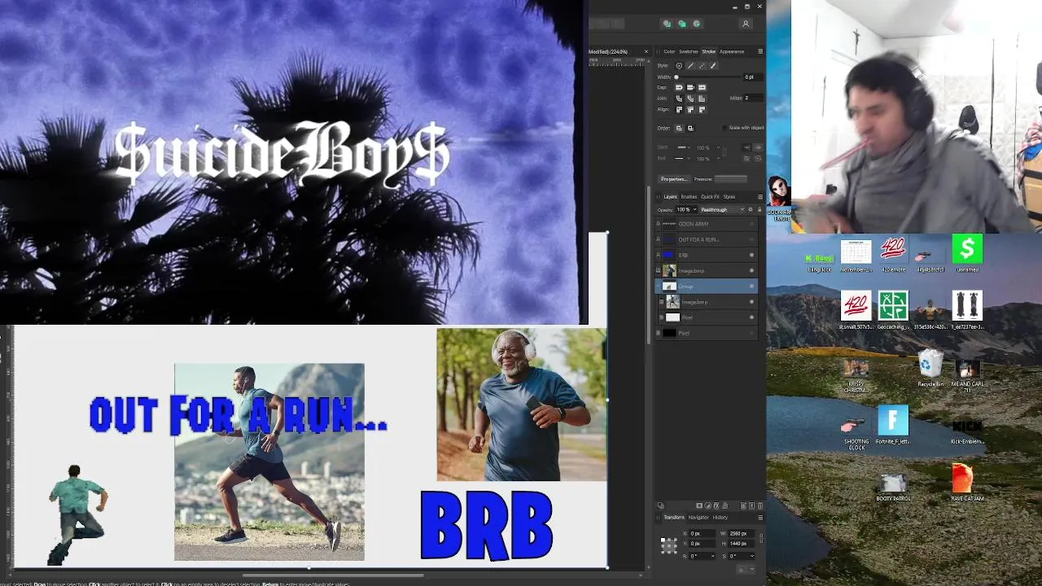The height and width of the screenshot is (586, 1042).
Task: Open the arrowhead End style dropdown
Action: 684,159
